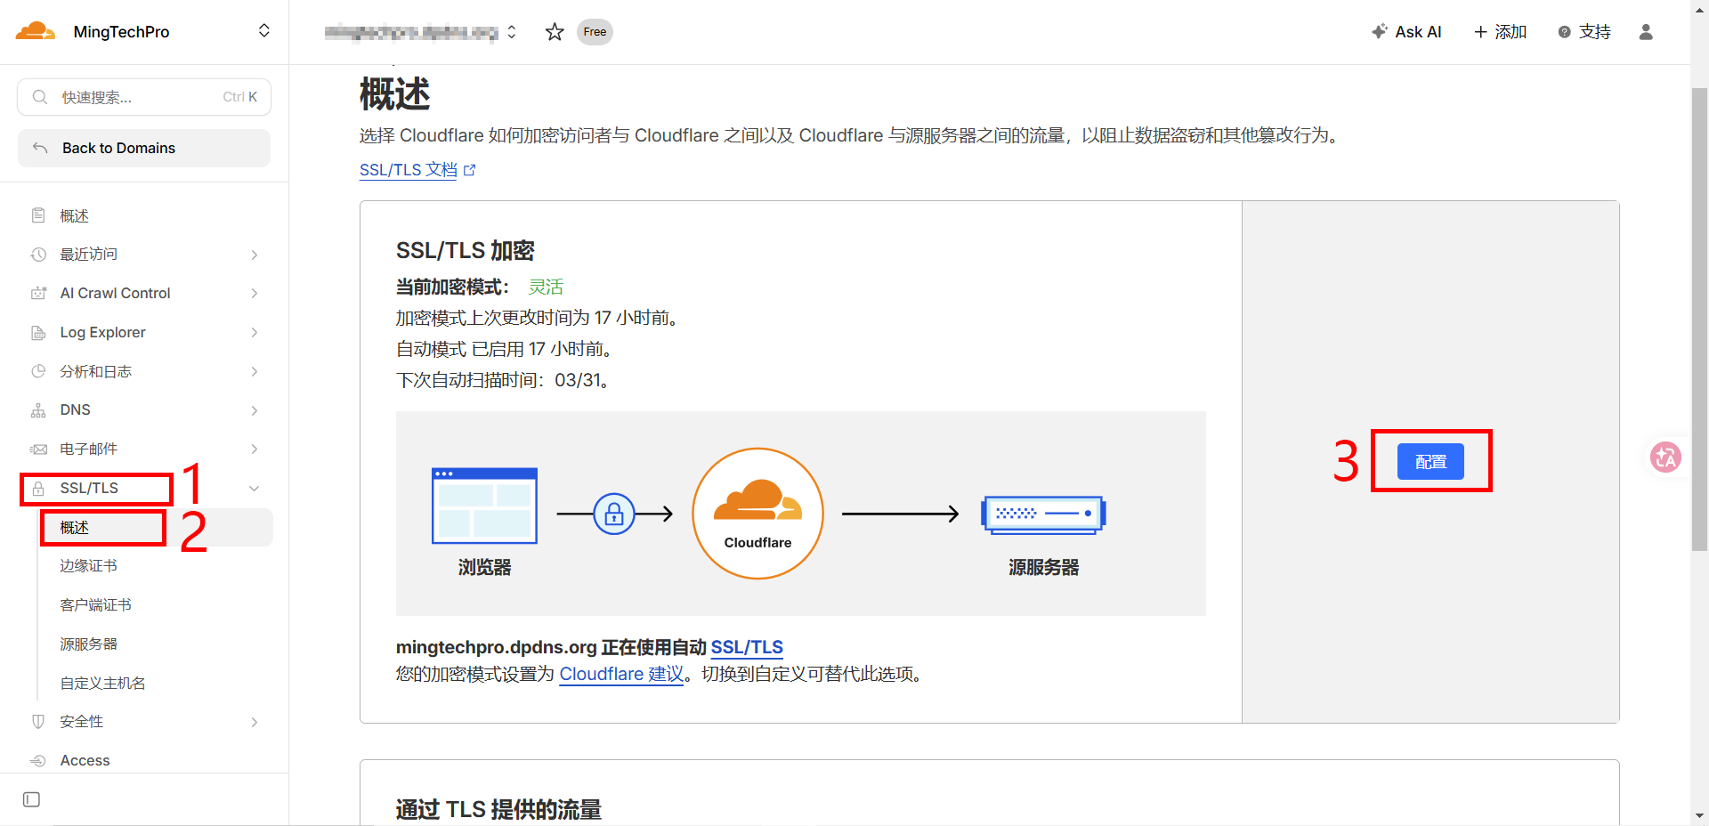Open 自定义主机名 submenu item
Screen dimensions: 1709x826
(103, 683)
